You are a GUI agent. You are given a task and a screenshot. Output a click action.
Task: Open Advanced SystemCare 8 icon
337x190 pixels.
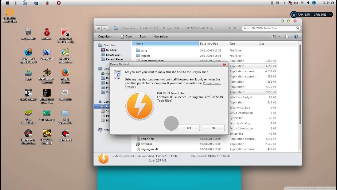click(28, 56)
